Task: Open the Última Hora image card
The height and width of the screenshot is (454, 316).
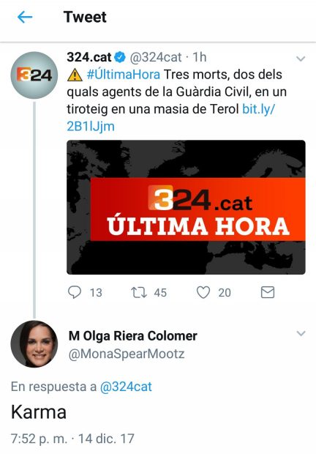Action: pyautogui.click(x=186, y=207)
